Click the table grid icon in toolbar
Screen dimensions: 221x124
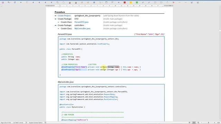[94, 2]
